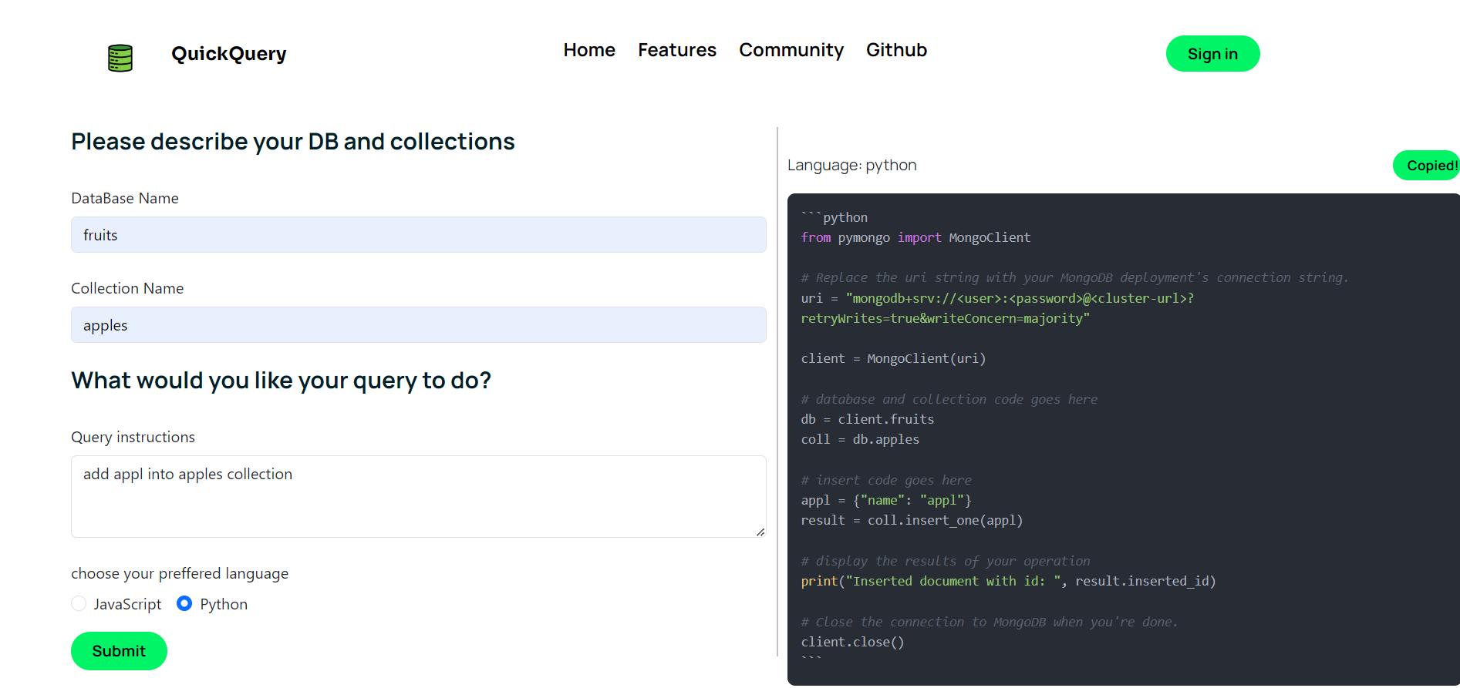Click the QuickQuery database logo icon
The height and width of the screenshot is (688, 1460).
(x=120, y=58)
